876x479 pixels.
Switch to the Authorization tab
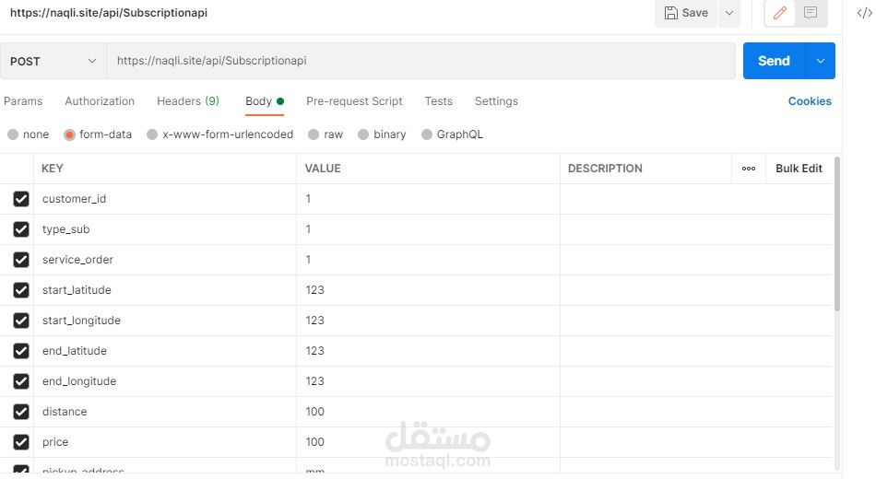click(100, 101)
